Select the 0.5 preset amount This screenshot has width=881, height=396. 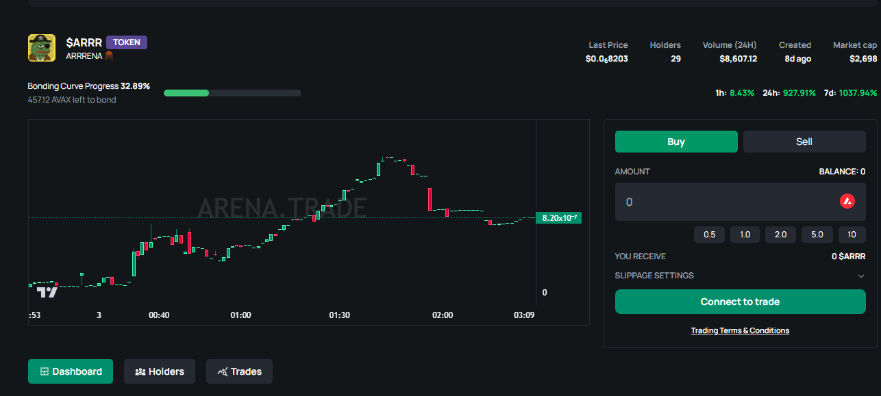[709, 235]
